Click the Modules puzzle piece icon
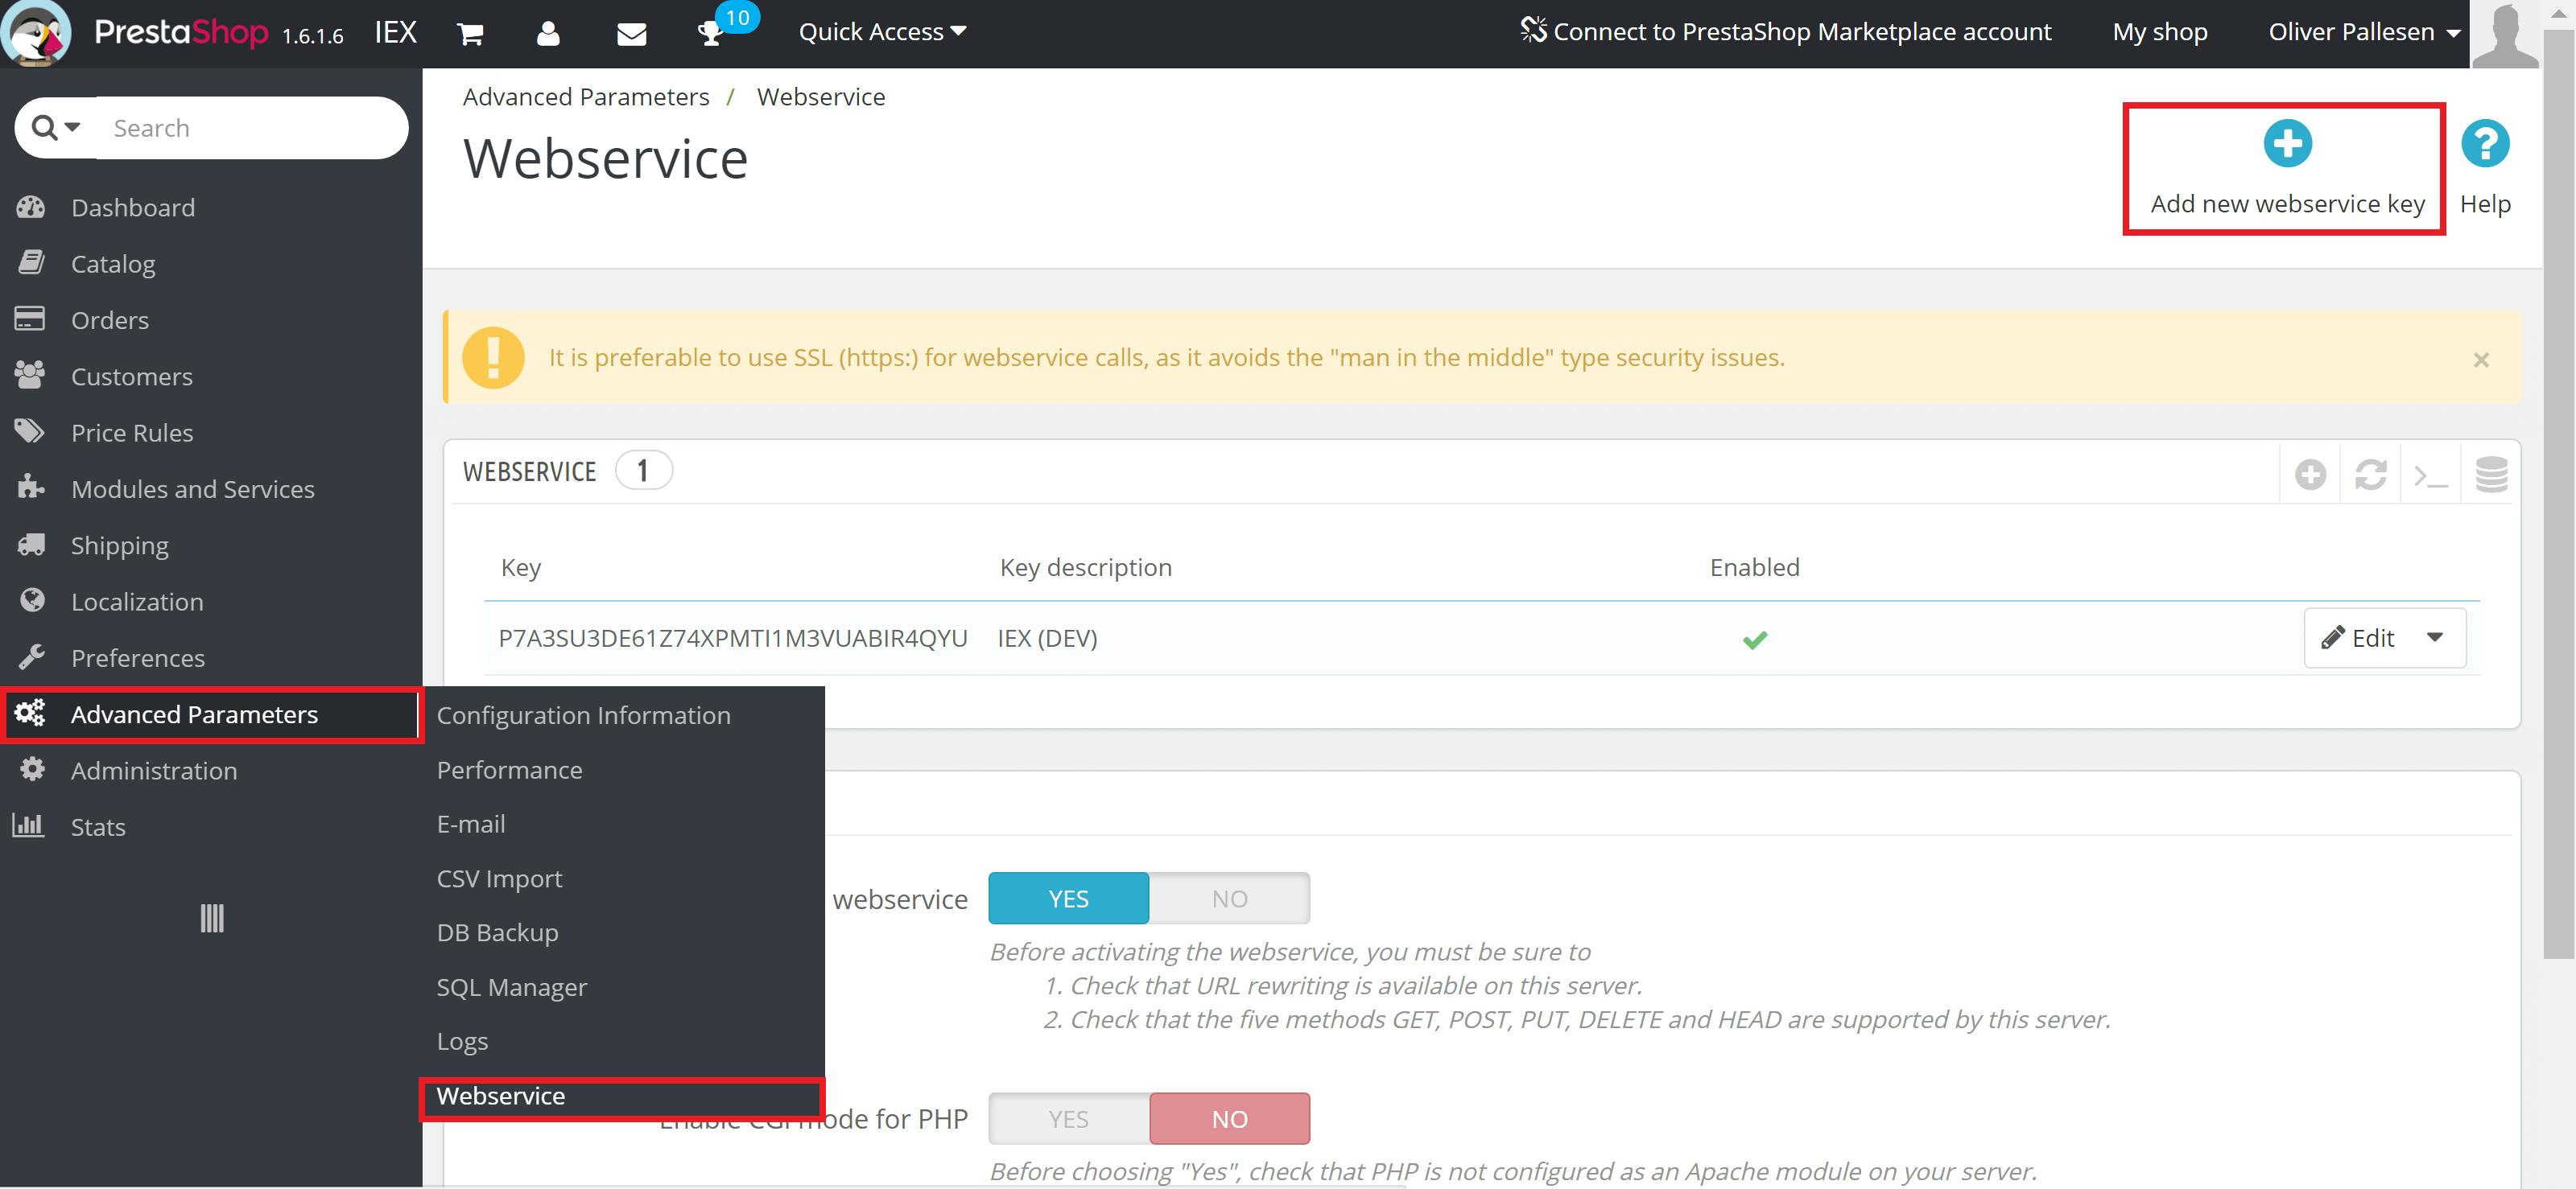2576x1189 pixels. 31,487
